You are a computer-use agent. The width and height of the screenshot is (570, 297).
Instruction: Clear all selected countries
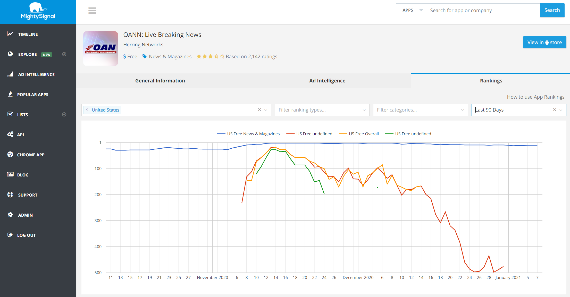pos(259,110)
